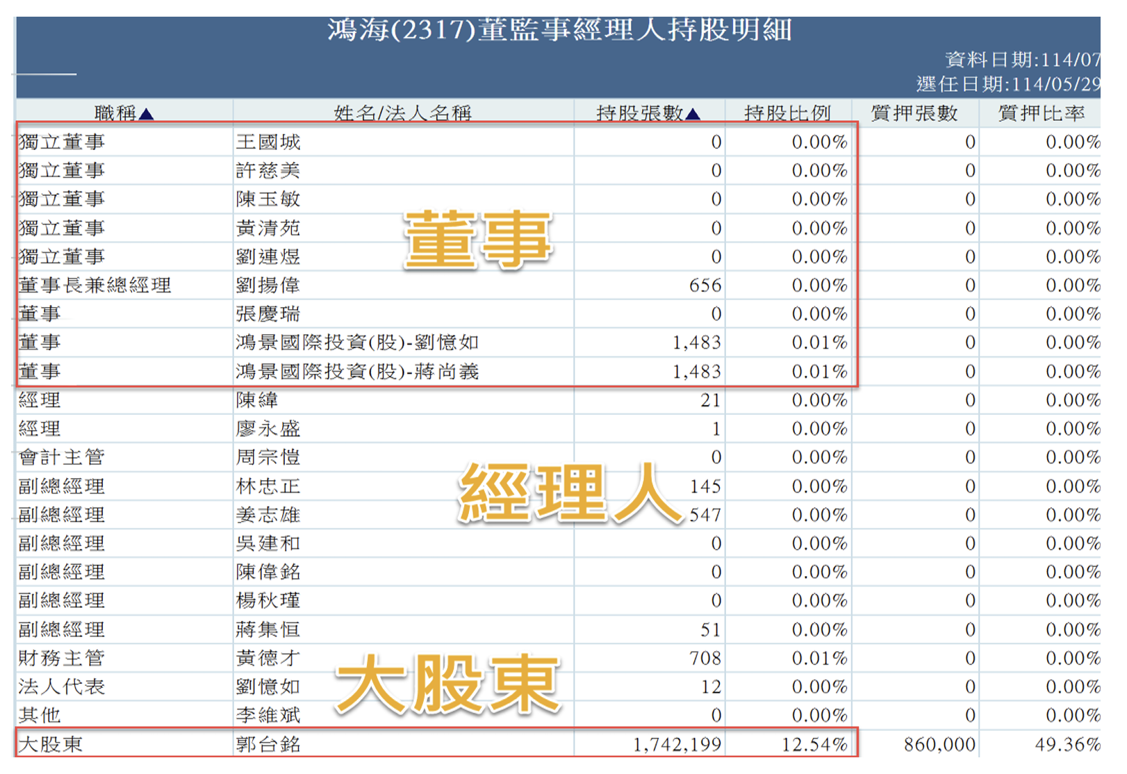The image size is (1127, 774).
Task: Click the shareholding value 1,742,199
Action: click(677, 745)
